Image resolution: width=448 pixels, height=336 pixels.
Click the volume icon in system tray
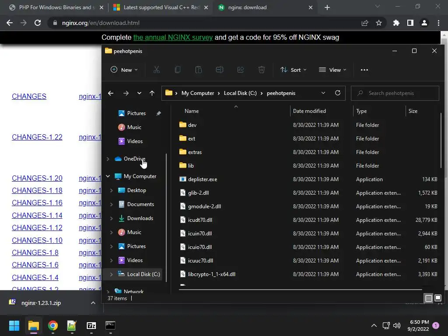397,325
